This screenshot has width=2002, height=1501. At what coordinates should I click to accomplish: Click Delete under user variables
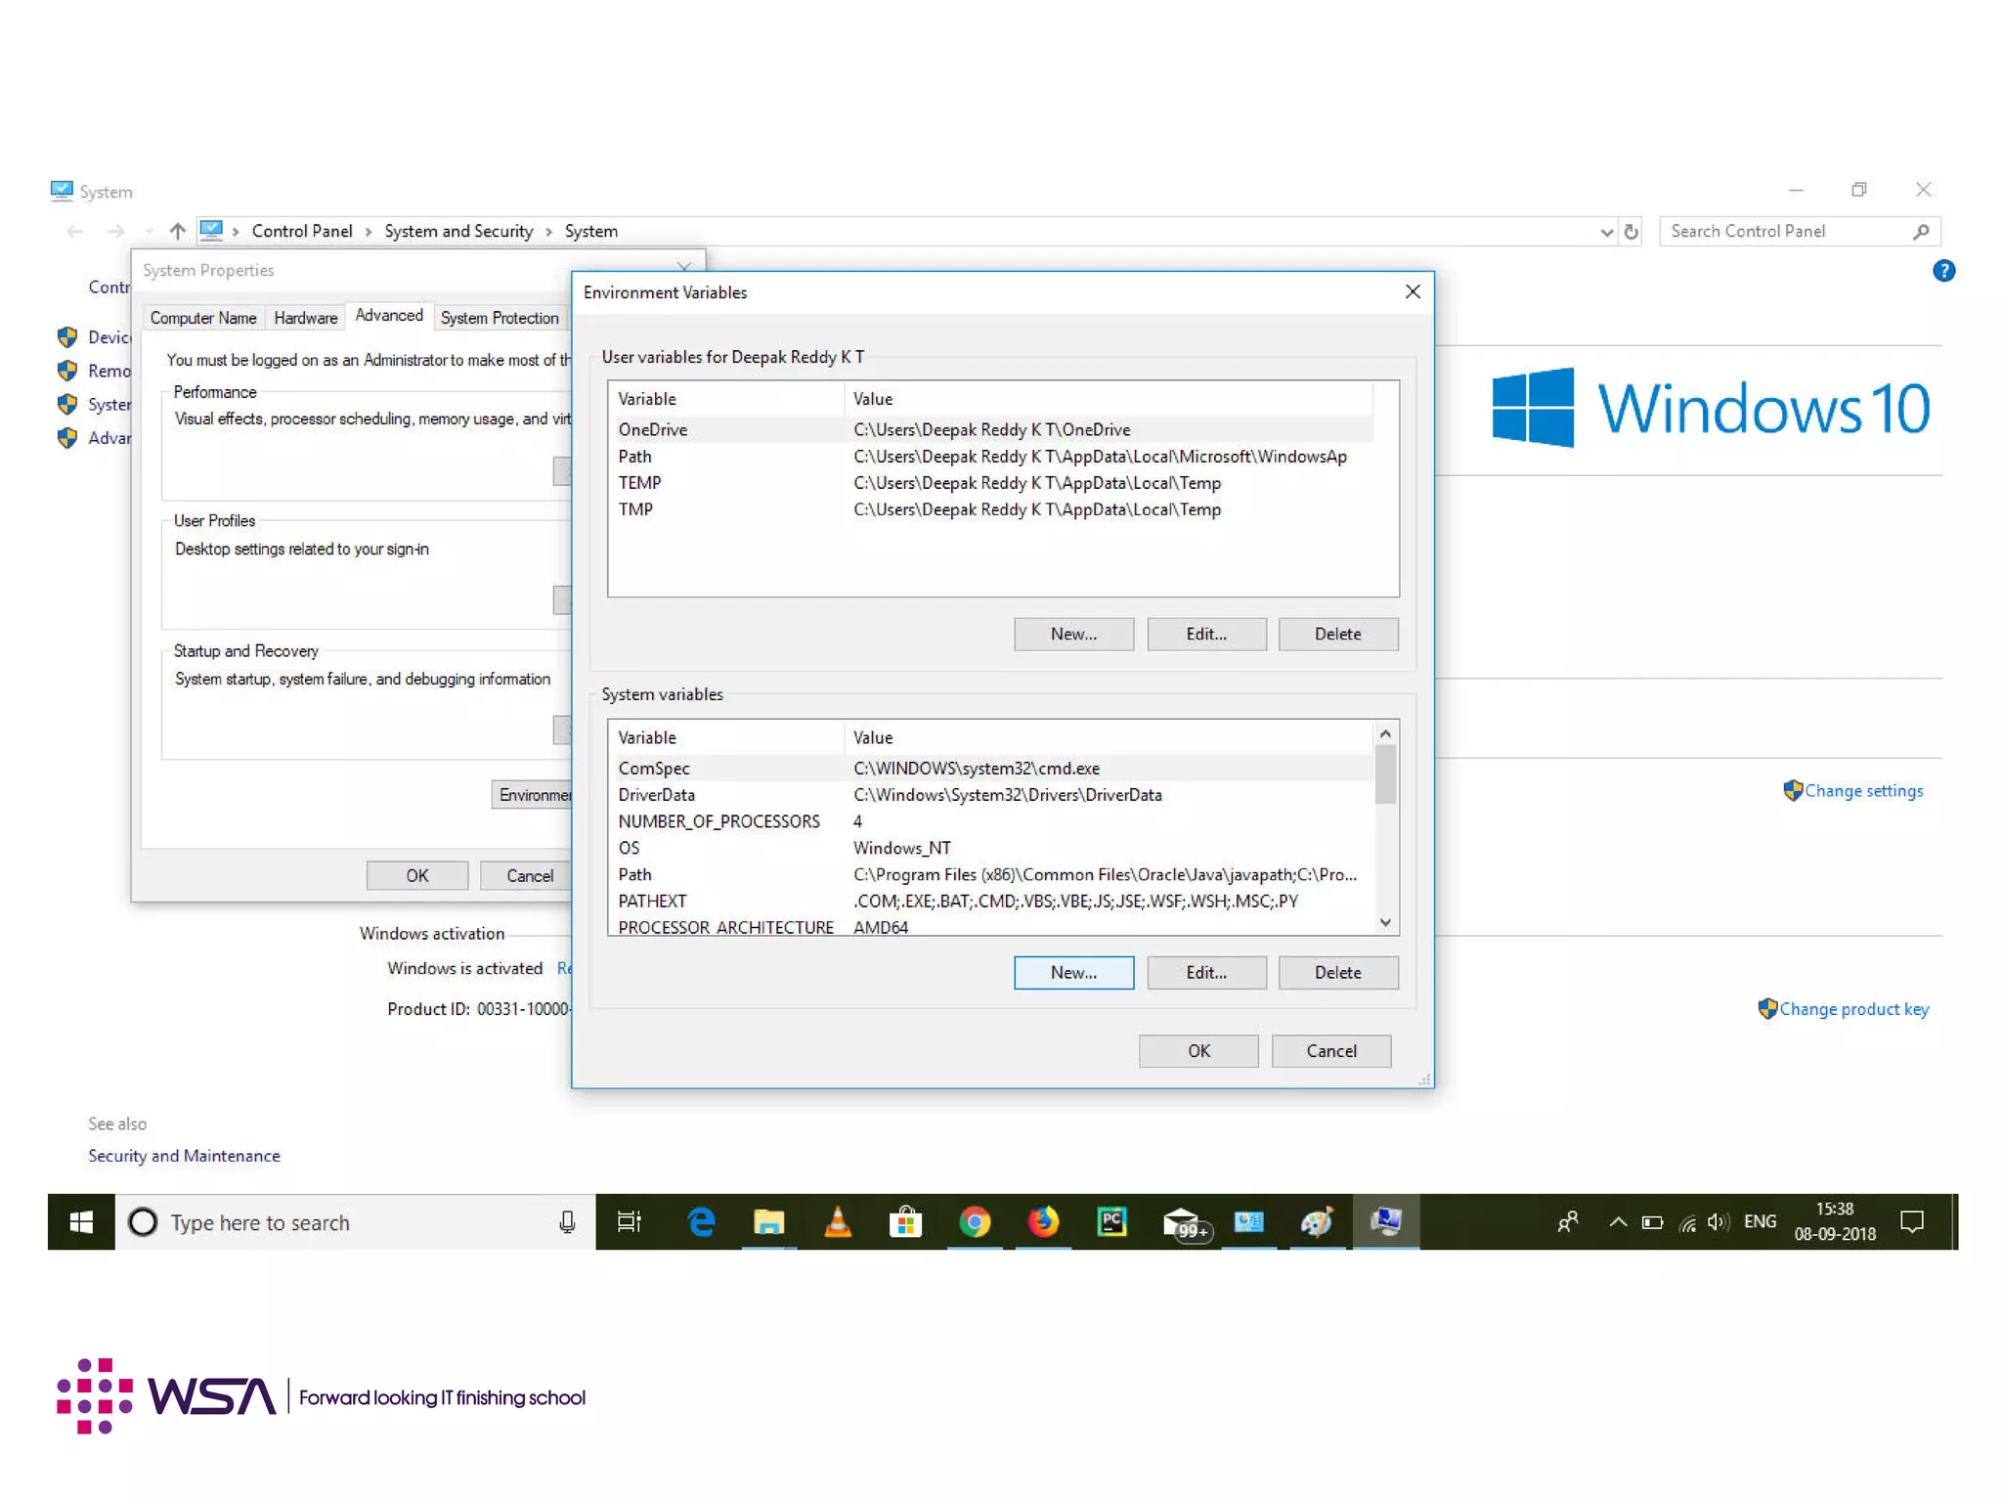tap(1337, 634)
